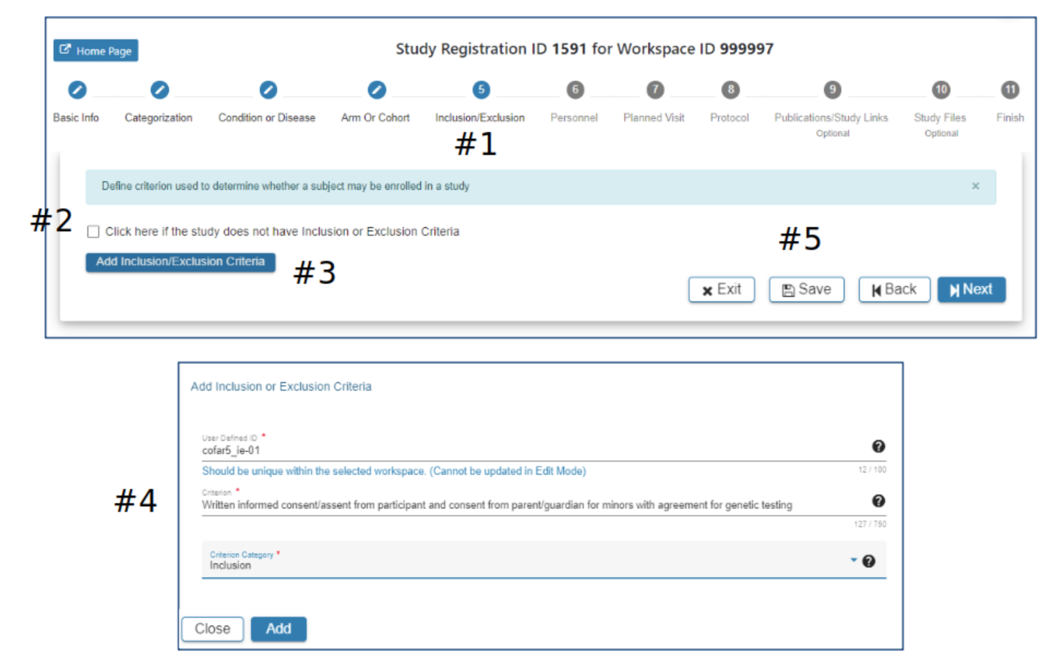Go to step 10 Study Files circle
The height and width of the screenshot is (668, 1052).
(941, 90)
